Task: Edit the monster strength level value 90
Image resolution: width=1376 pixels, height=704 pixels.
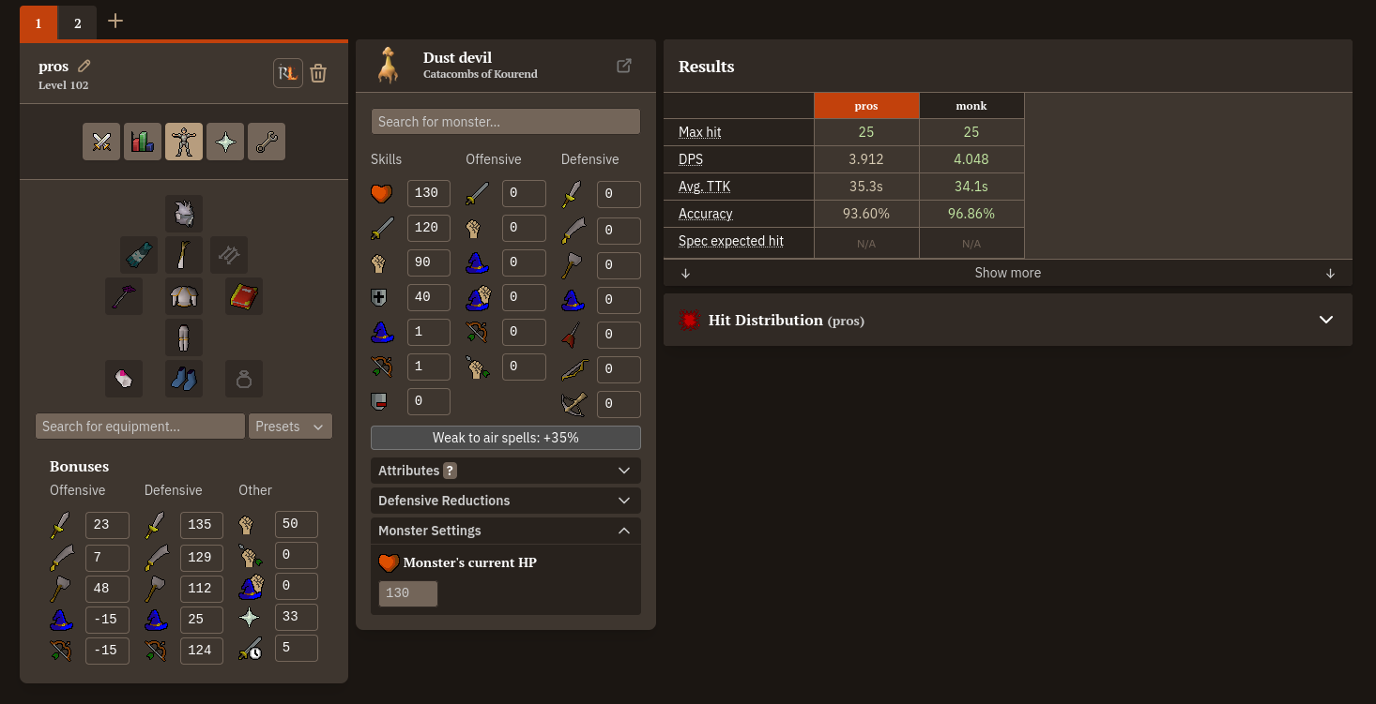Action: coord(429,262)
